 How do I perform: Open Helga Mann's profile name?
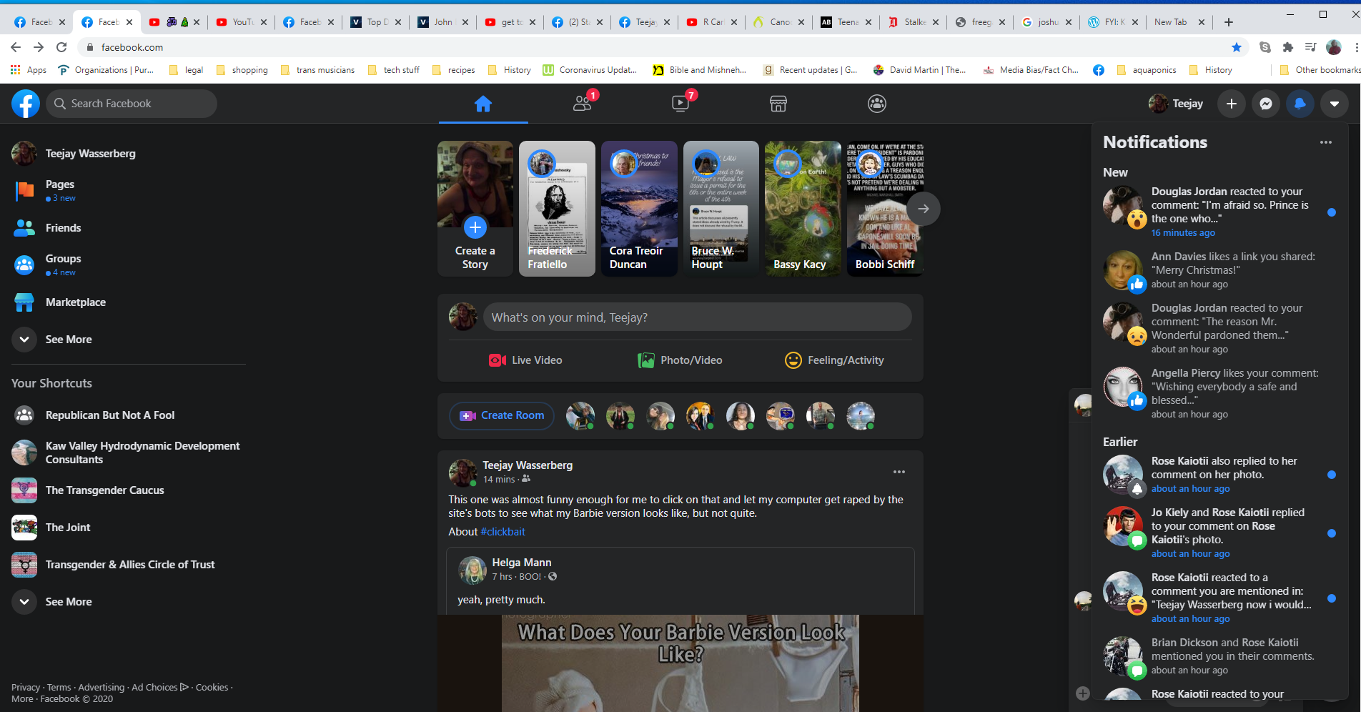[522, 563]
